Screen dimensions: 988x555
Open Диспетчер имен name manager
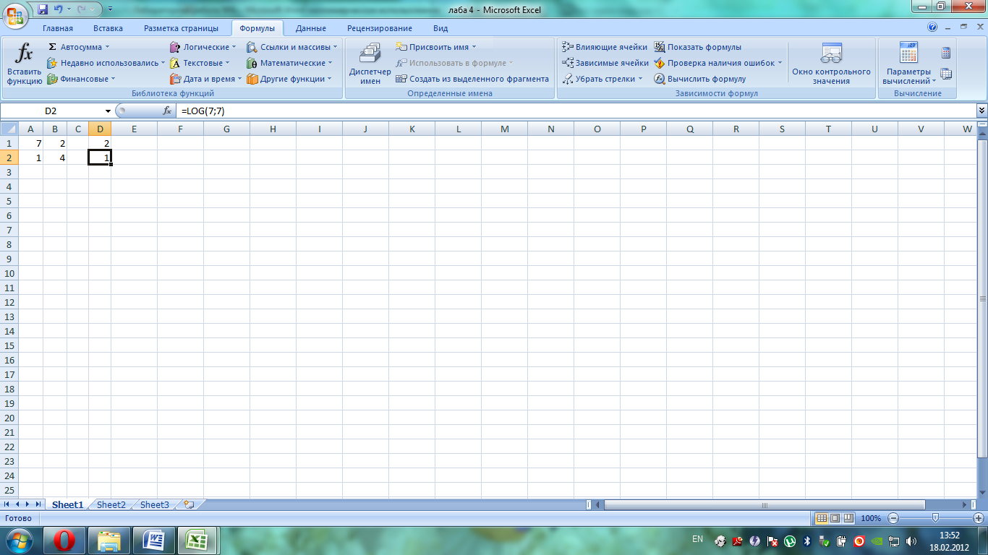click(x=370, y=64)
